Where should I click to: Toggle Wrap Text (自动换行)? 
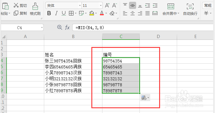point(190,9)
